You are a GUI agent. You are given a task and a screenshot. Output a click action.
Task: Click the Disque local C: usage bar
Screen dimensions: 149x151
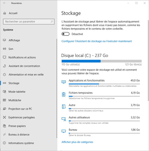tap(102, 61)
